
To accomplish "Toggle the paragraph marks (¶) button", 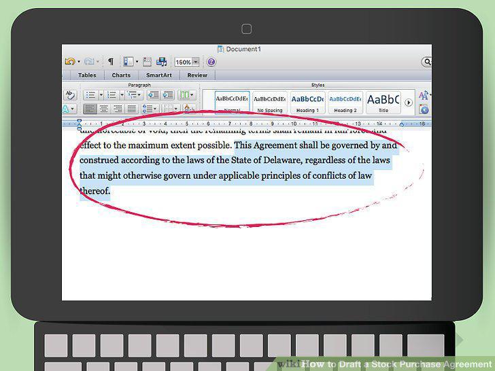I will [x=111, y=62].
